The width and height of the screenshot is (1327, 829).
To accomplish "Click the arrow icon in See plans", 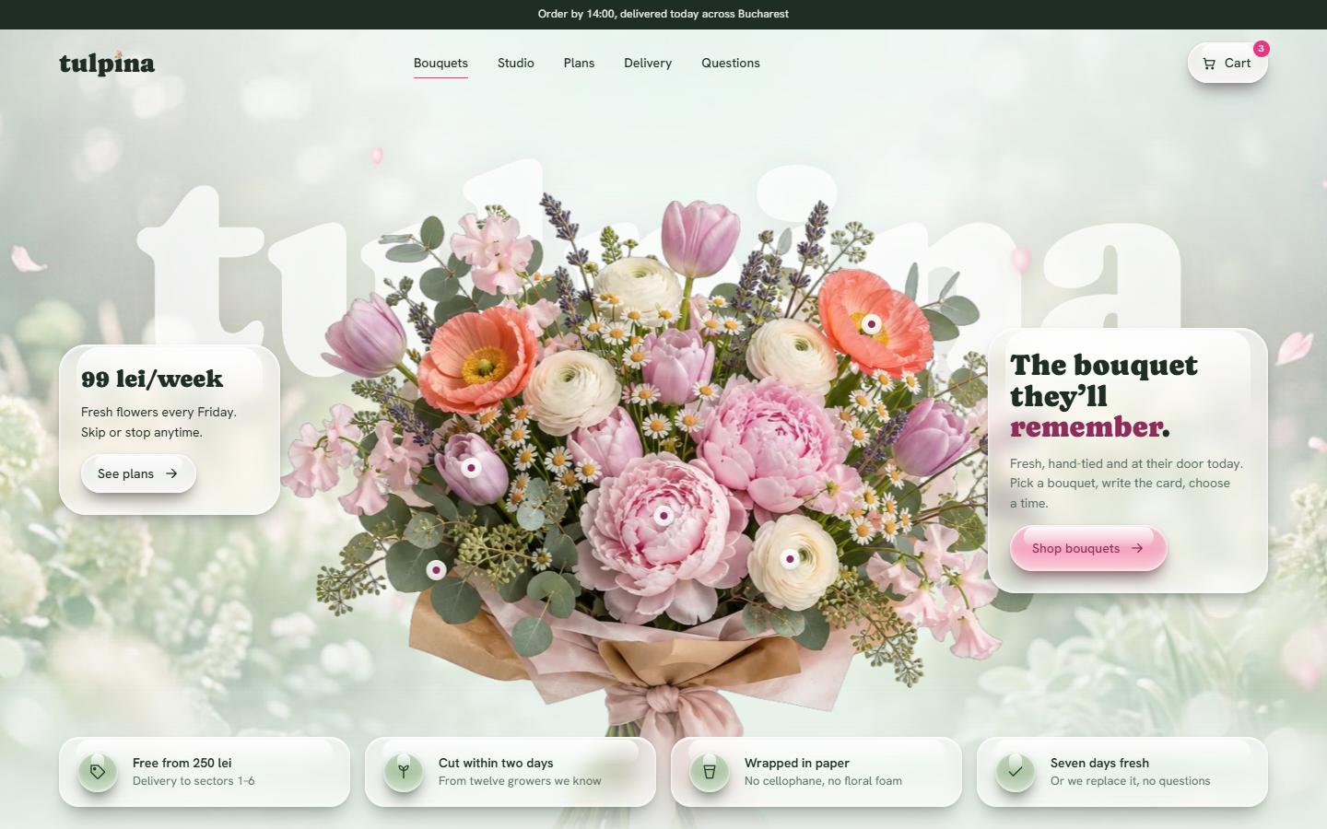I will 171,473.
